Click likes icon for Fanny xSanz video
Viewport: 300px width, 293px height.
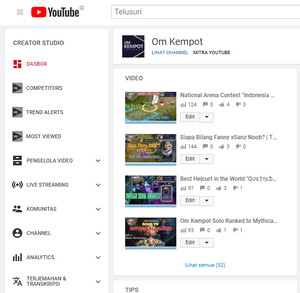pos(222,146)
